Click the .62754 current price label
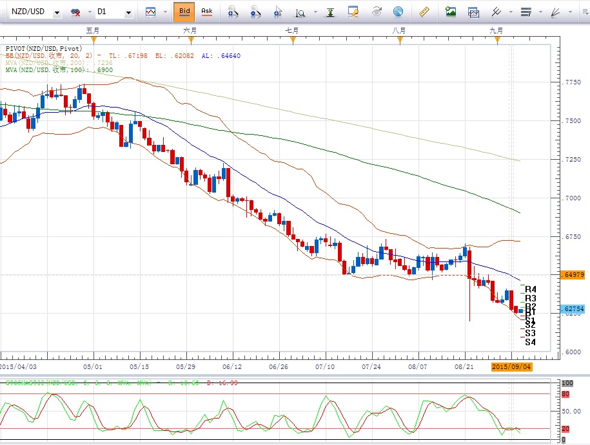This screenshot has height=445, width=590. point(573,309)
